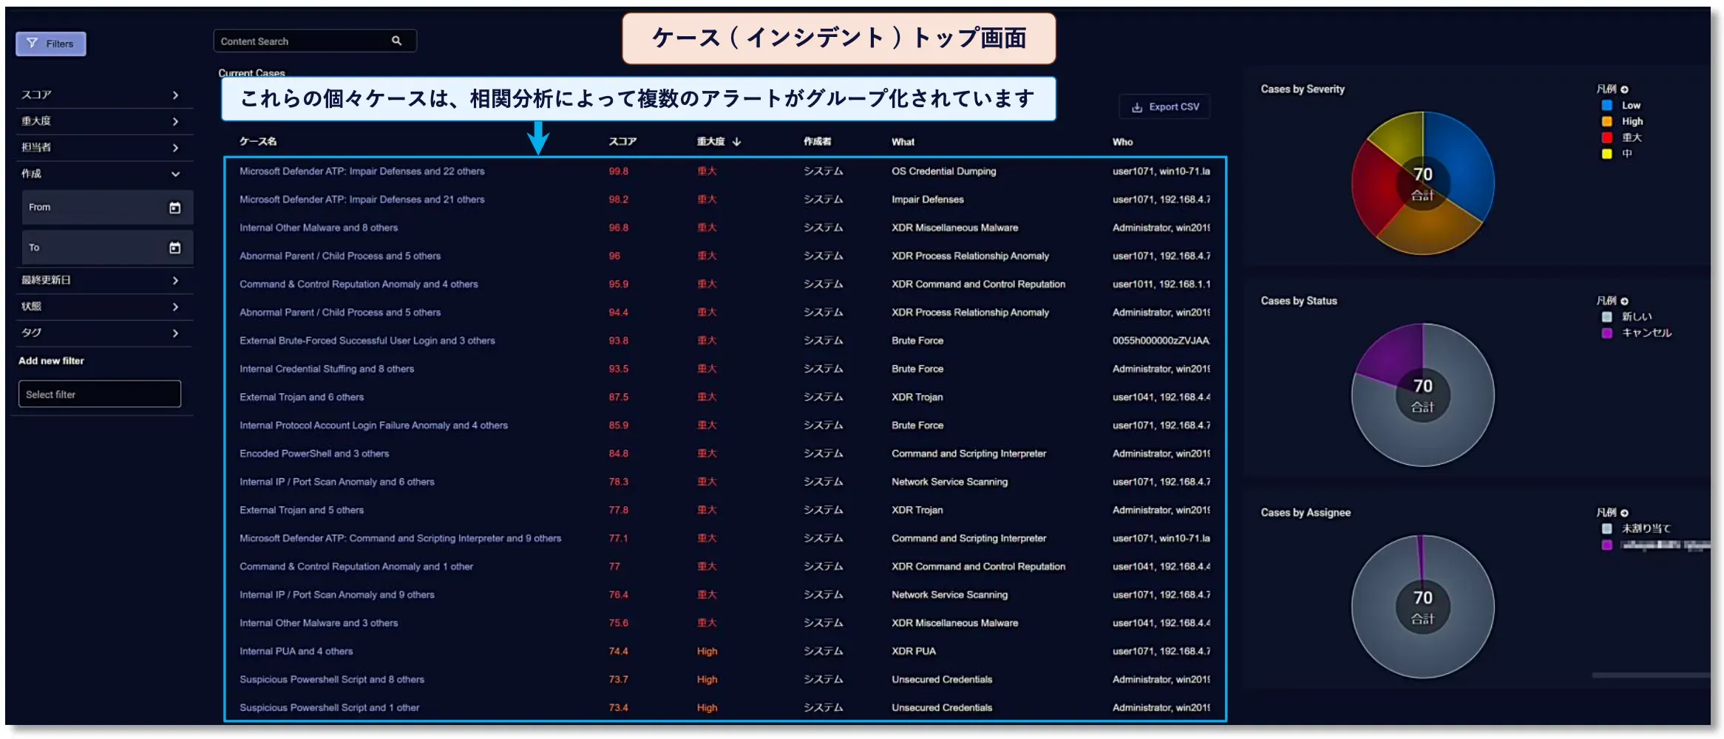Toggle the Cases by Status legend icon
The image size is (1724, 739).
click(1624, 302)
